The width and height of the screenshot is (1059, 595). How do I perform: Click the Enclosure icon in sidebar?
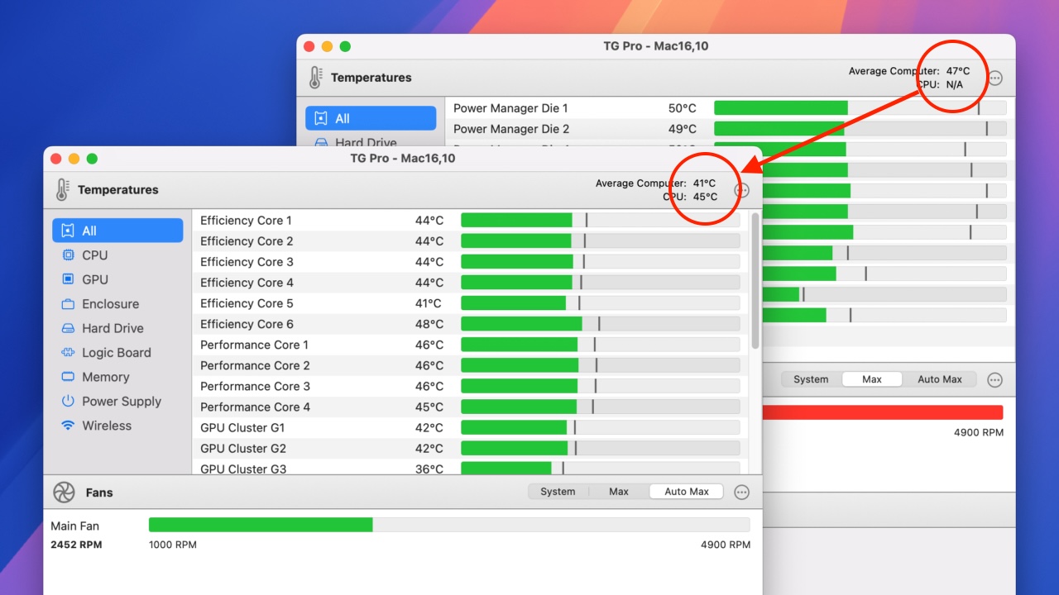(68, 304)
